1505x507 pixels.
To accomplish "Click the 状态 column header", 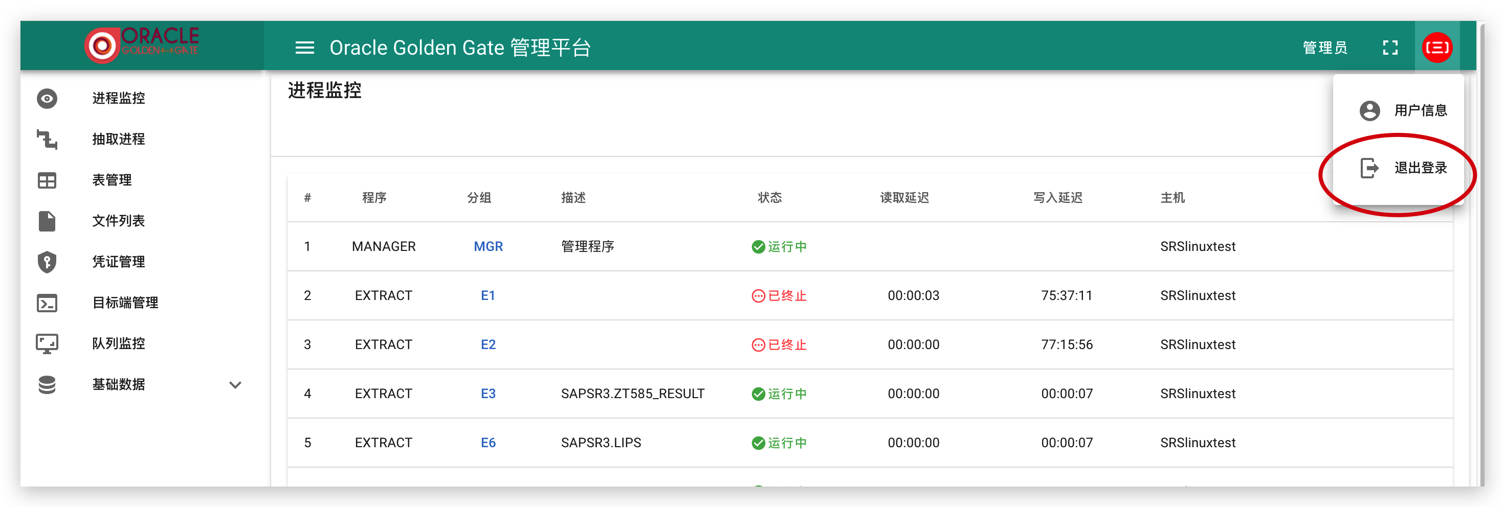I will click(x=769, y=198).
